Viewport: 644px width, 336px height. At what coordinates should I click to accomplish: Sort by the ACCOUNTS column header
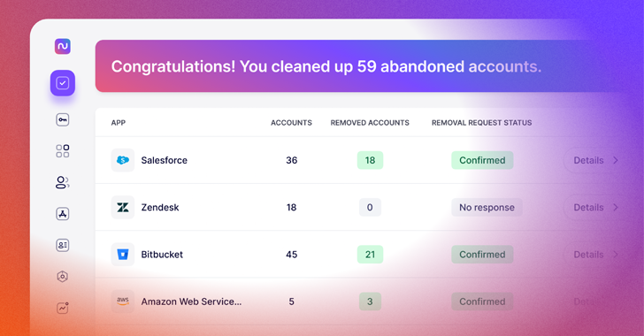[291, 123]
